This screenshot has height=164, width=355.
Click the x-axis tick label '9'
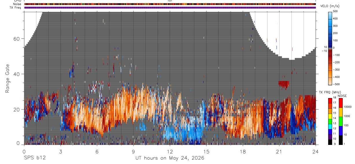(x=133, y=151)
